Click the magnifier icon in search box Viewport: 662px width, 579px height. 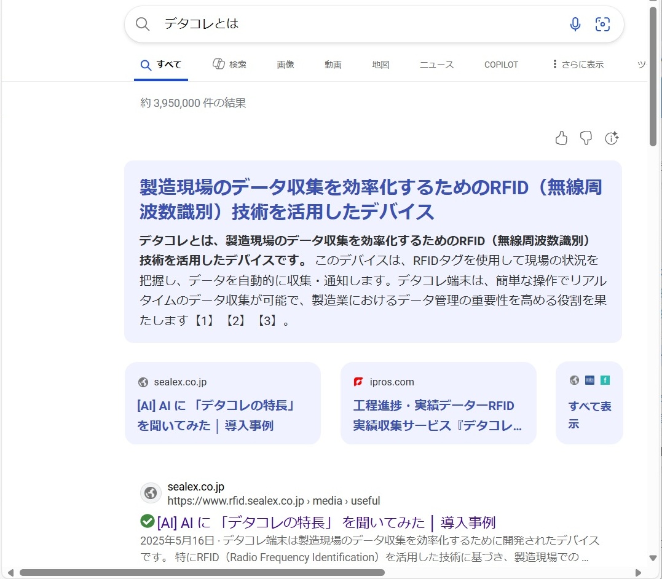click(x=143, y=24)
